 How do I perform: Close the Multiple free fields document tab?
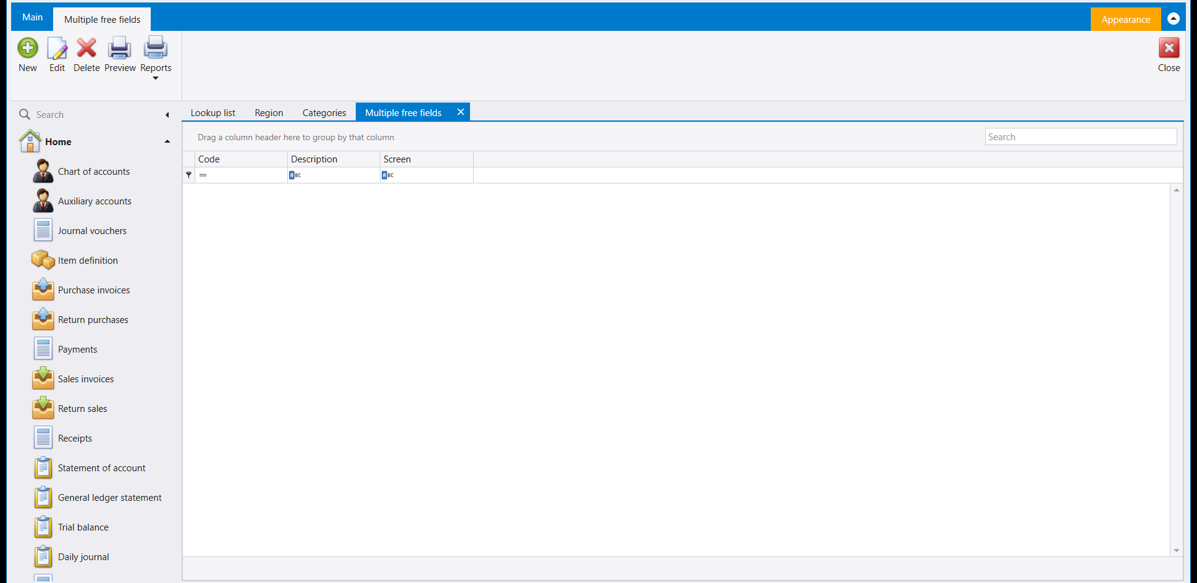tap(461, 112)
